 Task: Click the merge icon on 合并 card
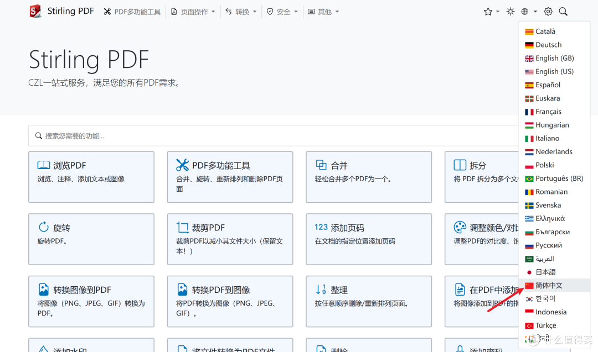pyautogui.click(x=321, y=165)
